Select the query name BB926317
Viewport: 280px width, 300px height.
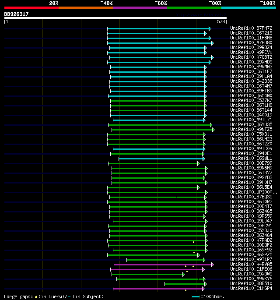point(16,14)
